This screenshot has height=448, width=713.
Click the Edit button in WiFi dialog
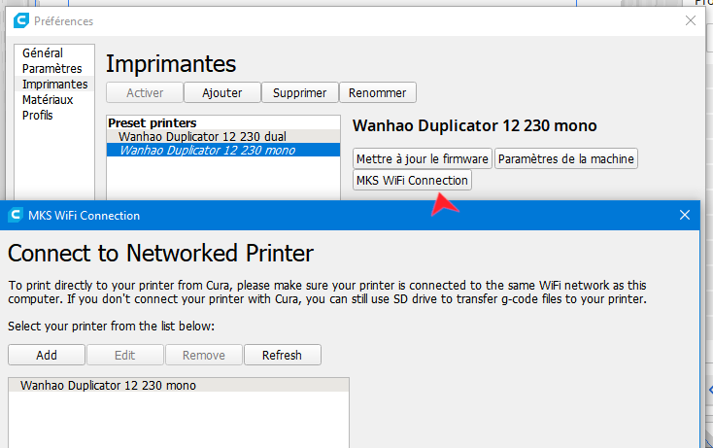pyautogui.click(x=125, y=356)
